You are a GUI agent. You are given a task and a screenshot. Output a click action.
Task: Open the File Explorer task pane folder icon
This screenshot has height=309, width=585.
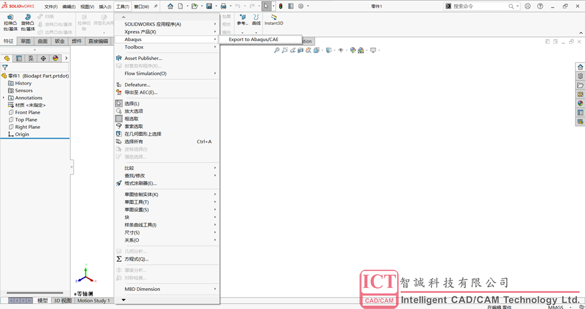(580, 86)
